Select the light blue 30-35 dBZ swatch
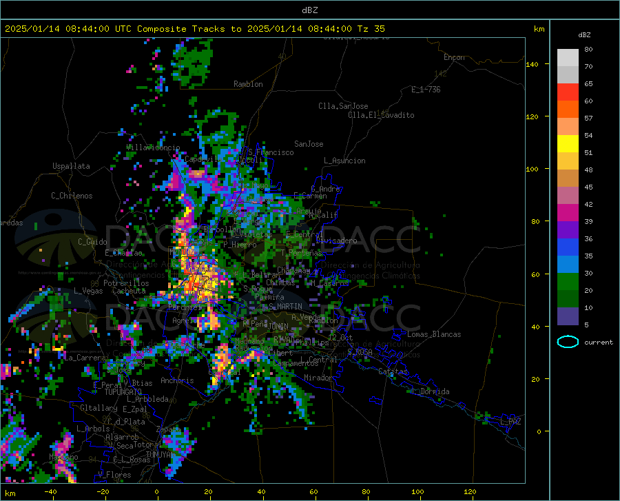The image size is (620, 501). (x=568, y=265)
